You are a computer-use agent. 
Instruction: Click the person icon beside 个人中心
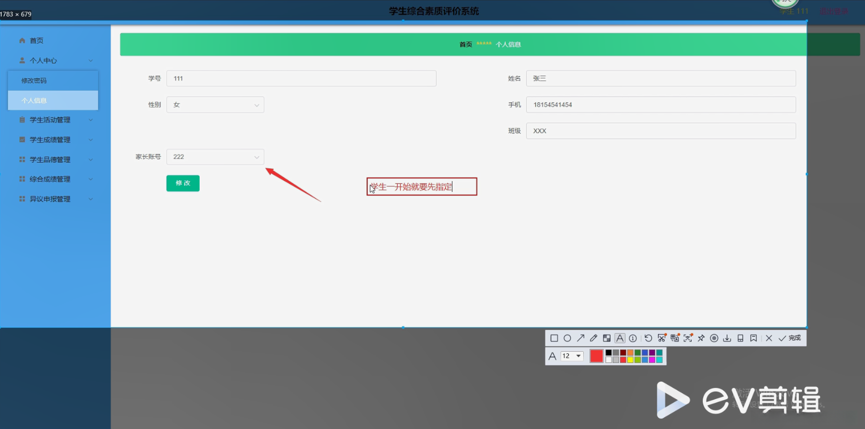(x=22, y=61)
